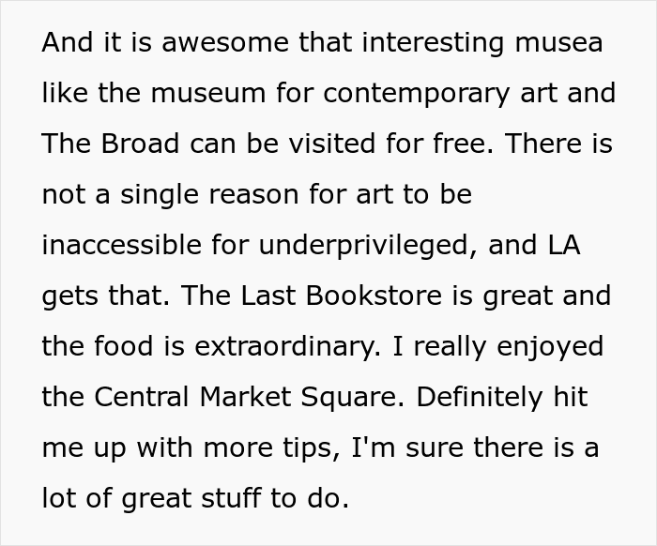This screenshot has width=657, height=546.
Task: Click "The Last Bookstore" text
Action: pyautogui.click(x=302, y=296)
